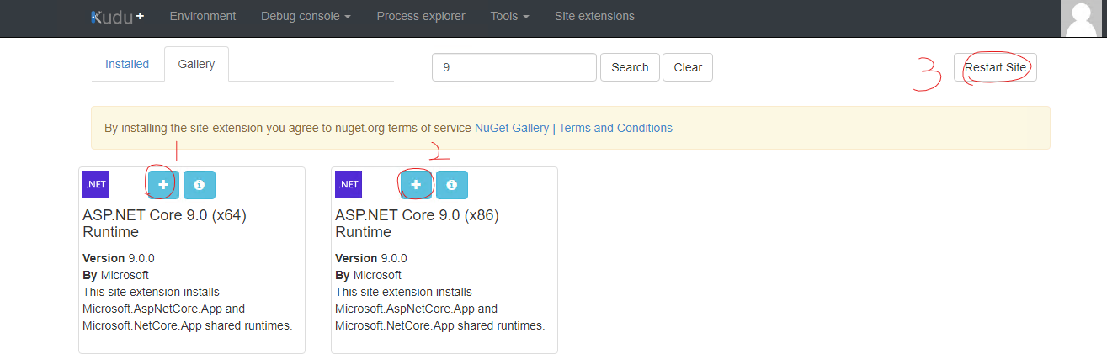Click the ASP.NET Core 9.0 (x86) Runtime title

pyautogui.click(x=417, y=224)
